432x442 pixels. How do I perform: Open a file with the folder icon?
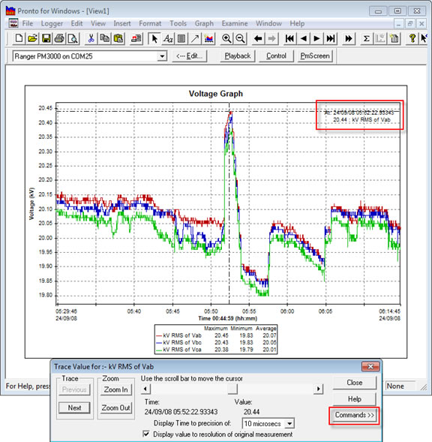coord(32,38)
